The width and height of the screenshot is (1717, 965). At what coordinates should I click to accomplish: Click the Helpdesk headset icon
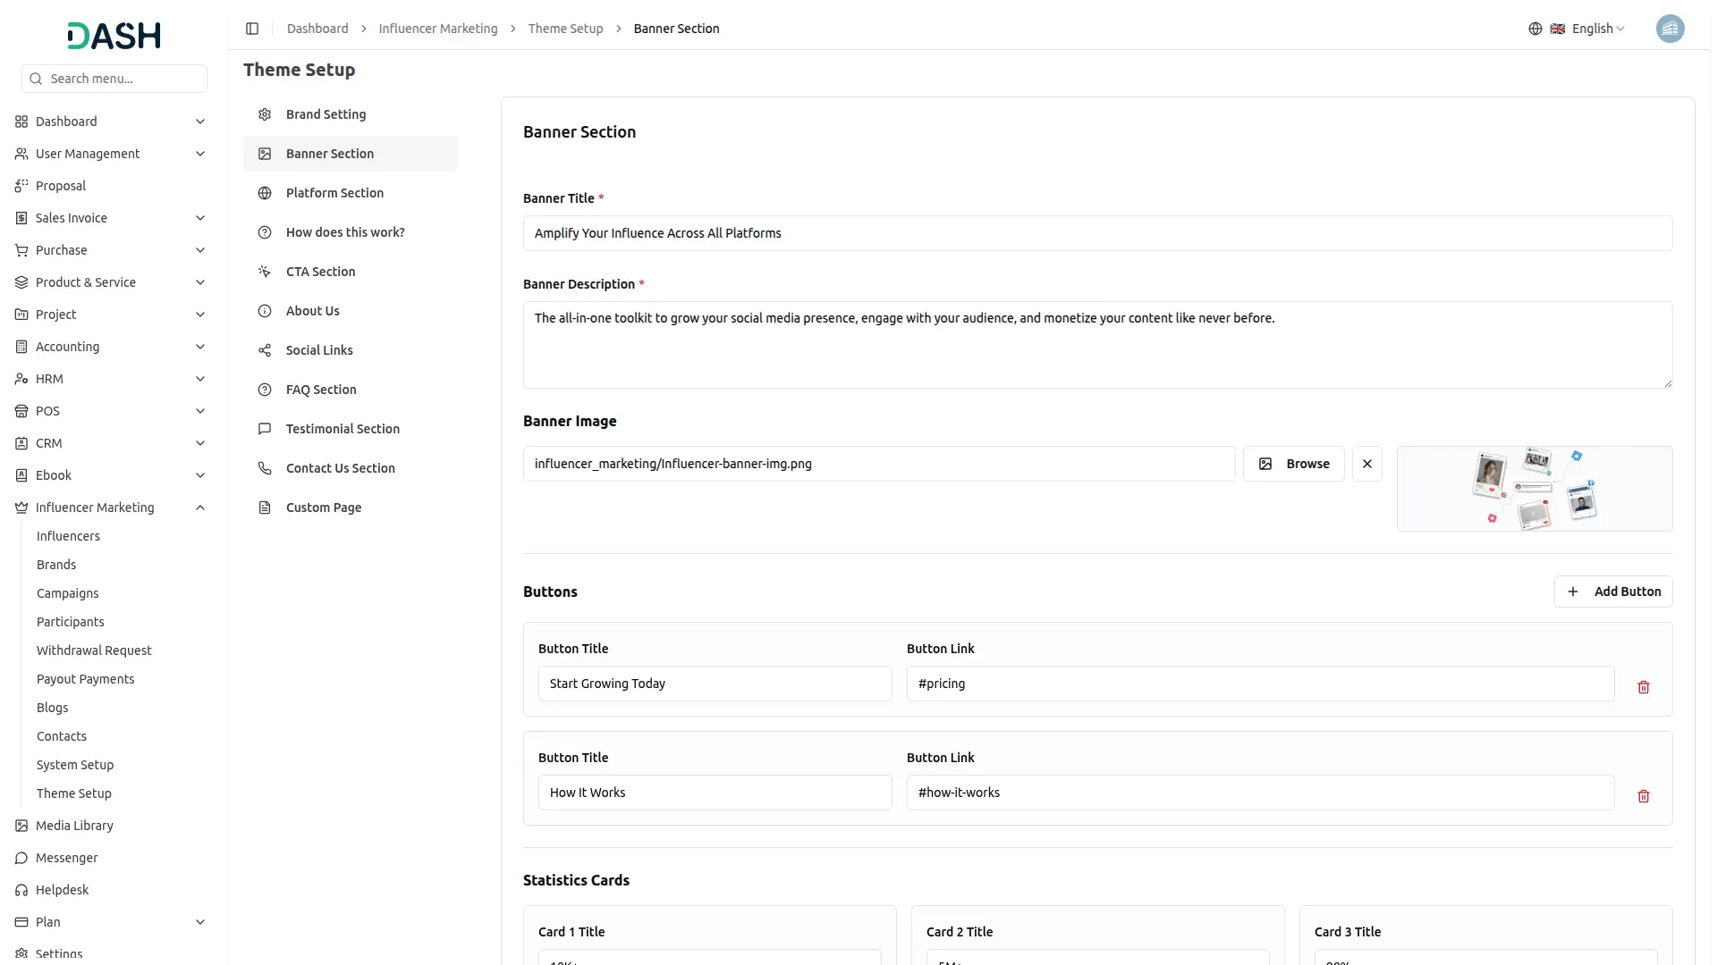click(x=21, y=890)
